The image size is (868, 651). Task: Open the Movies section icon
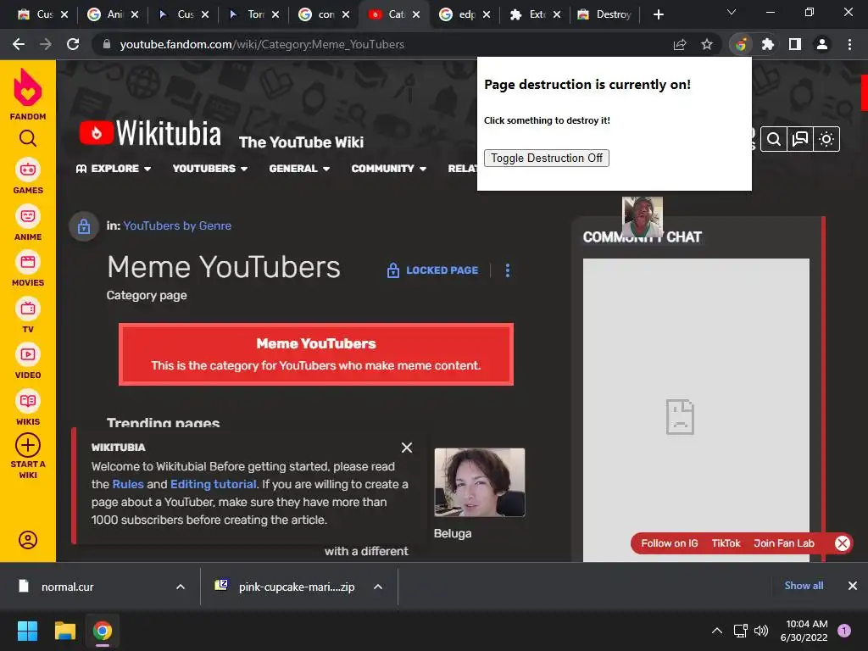(x=28, y=262)
